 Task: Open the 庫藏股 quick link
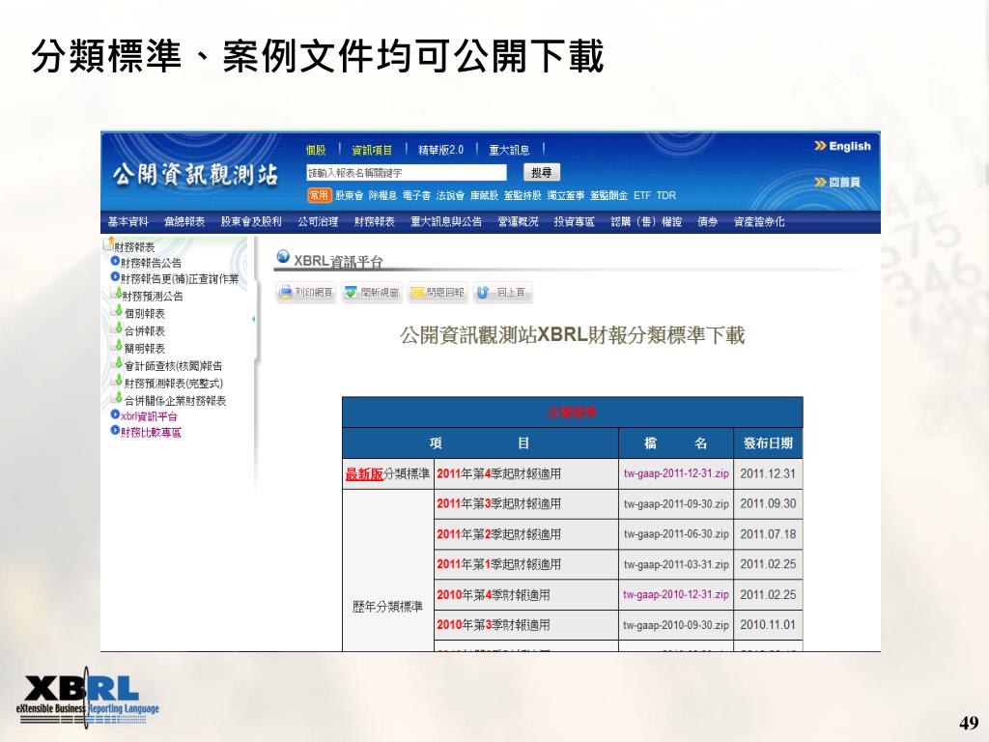pyautogui.click(x=485, y=195)
